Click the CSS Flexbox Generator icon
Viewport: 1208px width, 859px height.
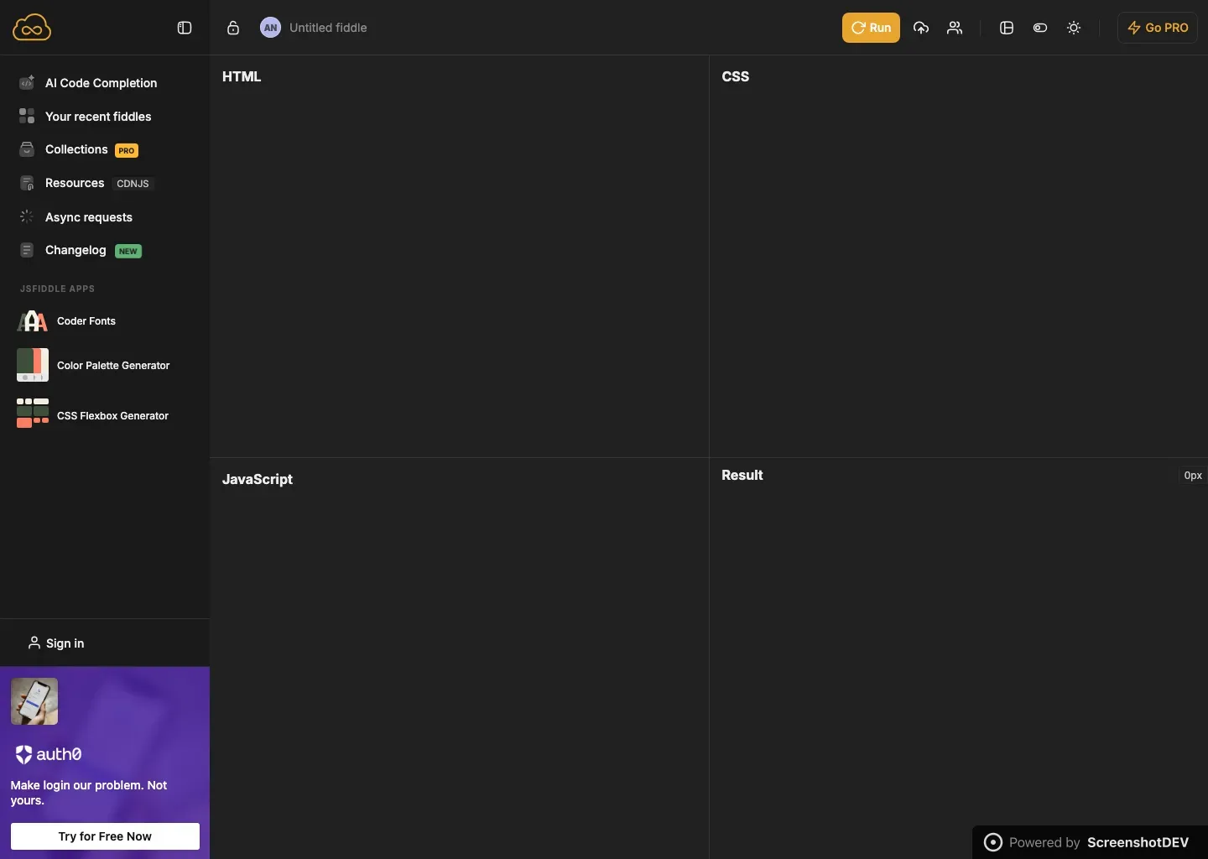pyautogui.click(x=33, y=413)
